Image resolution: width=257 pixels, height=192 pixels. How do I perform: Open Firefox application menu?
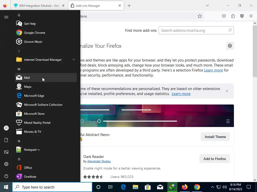pos(251,16)
